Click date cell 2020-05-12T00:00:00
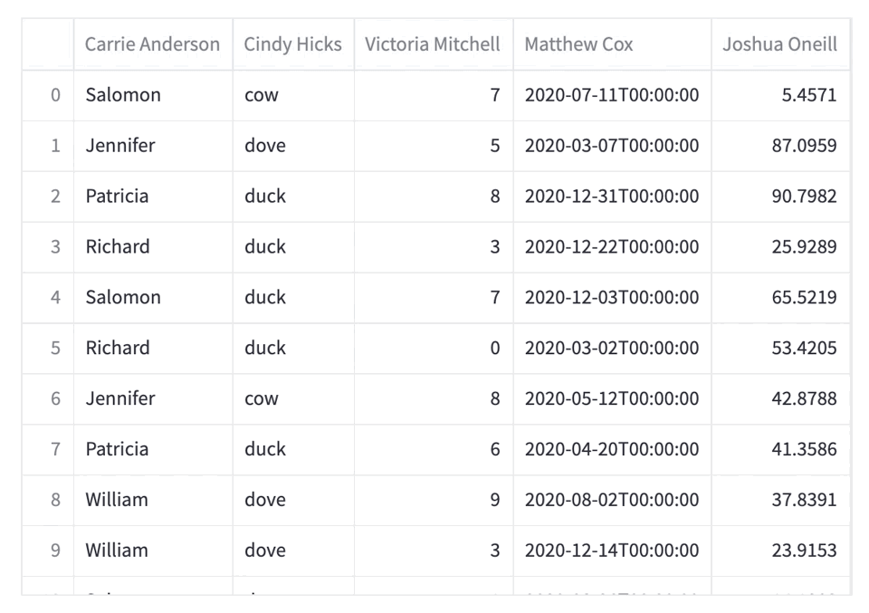Viewport: 869px width, 613px height. coord(613,399)
